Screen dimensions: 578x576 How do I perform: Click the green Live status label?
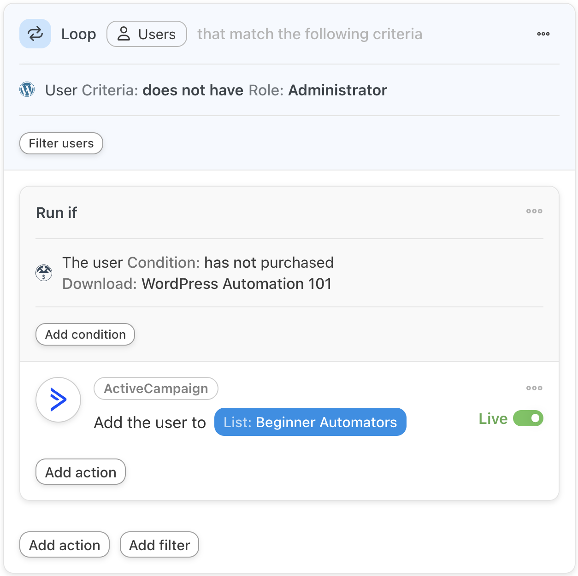point(493,418)
